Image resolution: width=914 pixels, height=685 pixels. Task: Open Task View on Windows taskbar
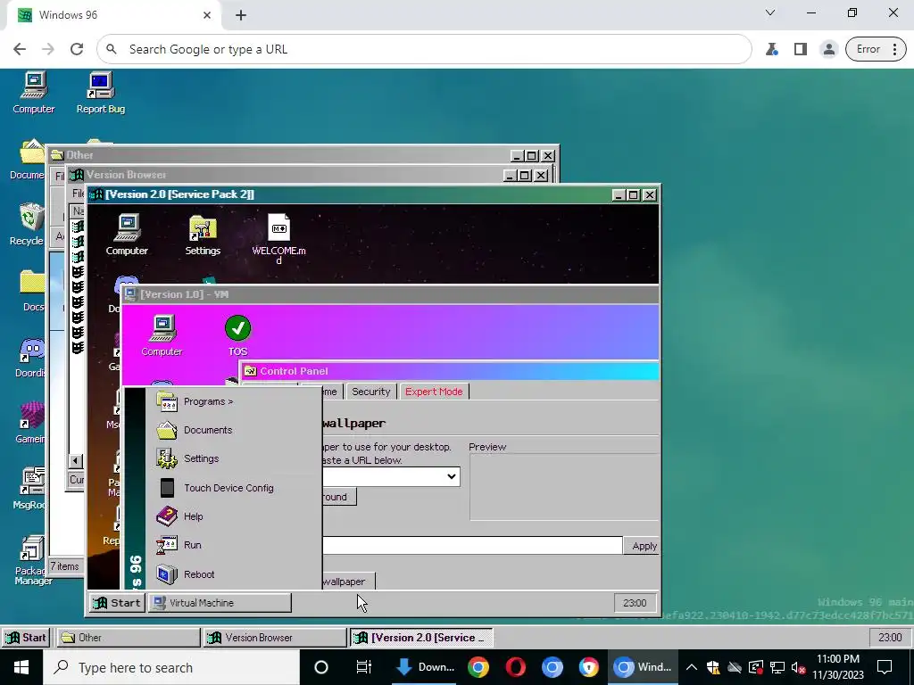[x=364, y=667]
